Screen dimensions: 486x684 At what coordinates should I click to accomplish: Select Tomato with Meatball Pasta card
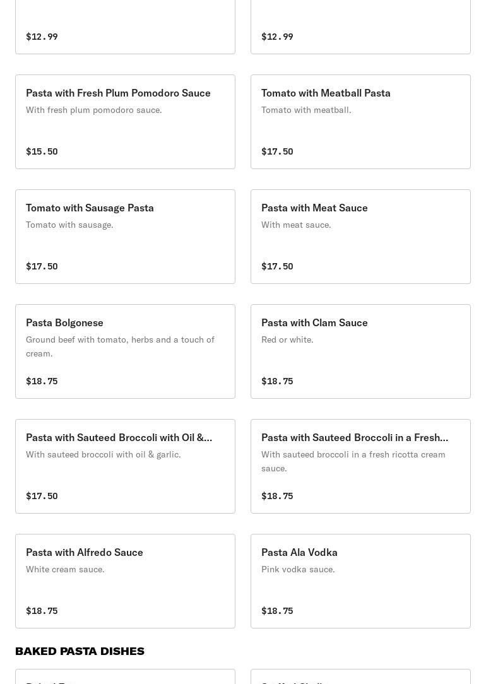[x=360, y=122]
